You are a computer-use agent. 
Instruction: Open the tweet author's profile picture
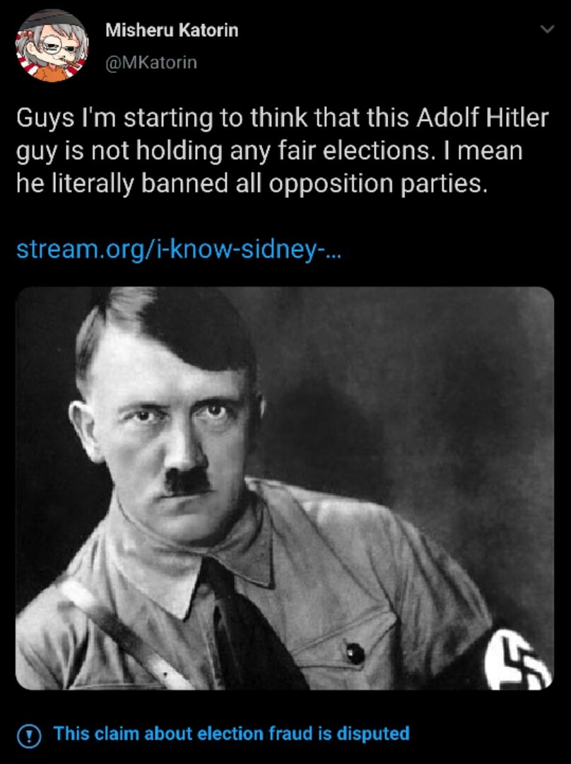(52, 46)
